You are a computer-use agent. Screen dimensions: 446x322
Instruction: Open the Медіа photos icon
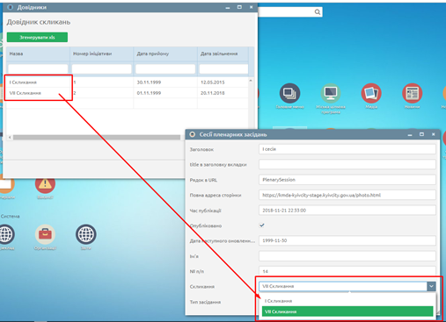[371, 93]
